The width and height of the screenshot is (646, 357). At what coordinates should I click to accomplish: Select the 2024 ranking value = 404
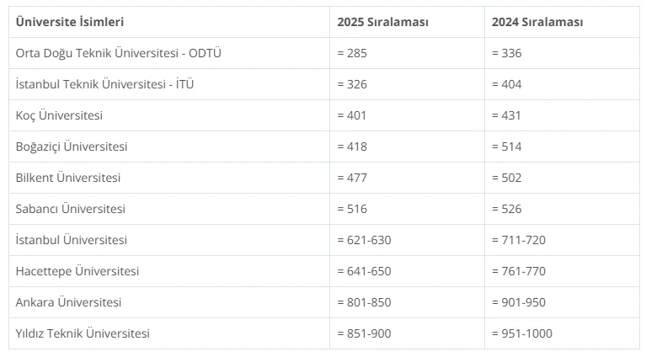pyautogui.click(x=507, y=84)
